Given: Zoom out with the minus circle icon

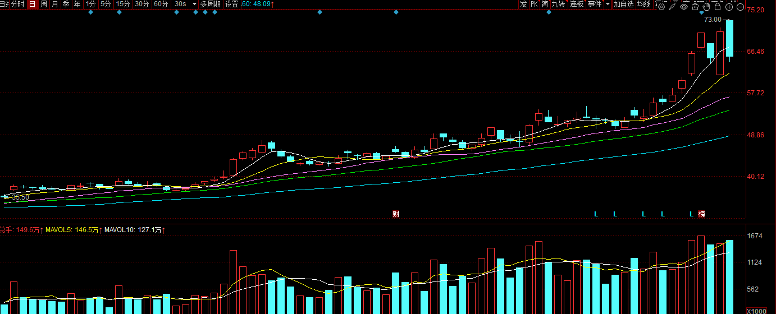Looking at the screenshot, I should (740, 7).
